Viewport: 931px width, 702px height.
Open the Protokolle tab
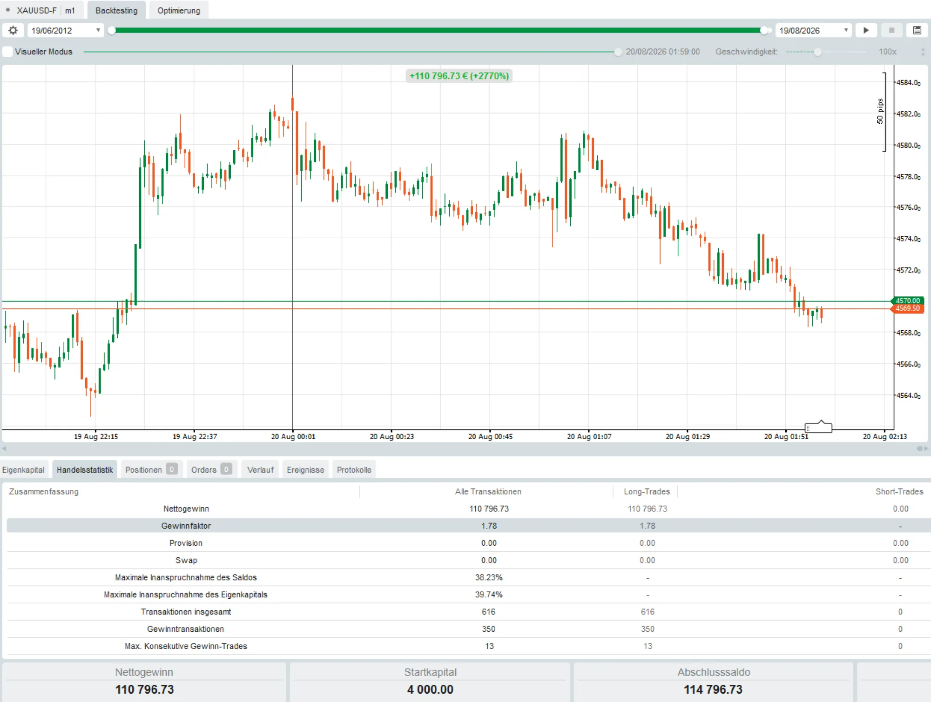pyautogui.click(x=354, y=469)
